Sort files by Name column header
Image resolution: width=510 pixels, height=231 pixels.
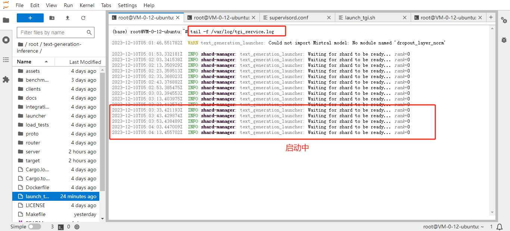coord(34,62)
